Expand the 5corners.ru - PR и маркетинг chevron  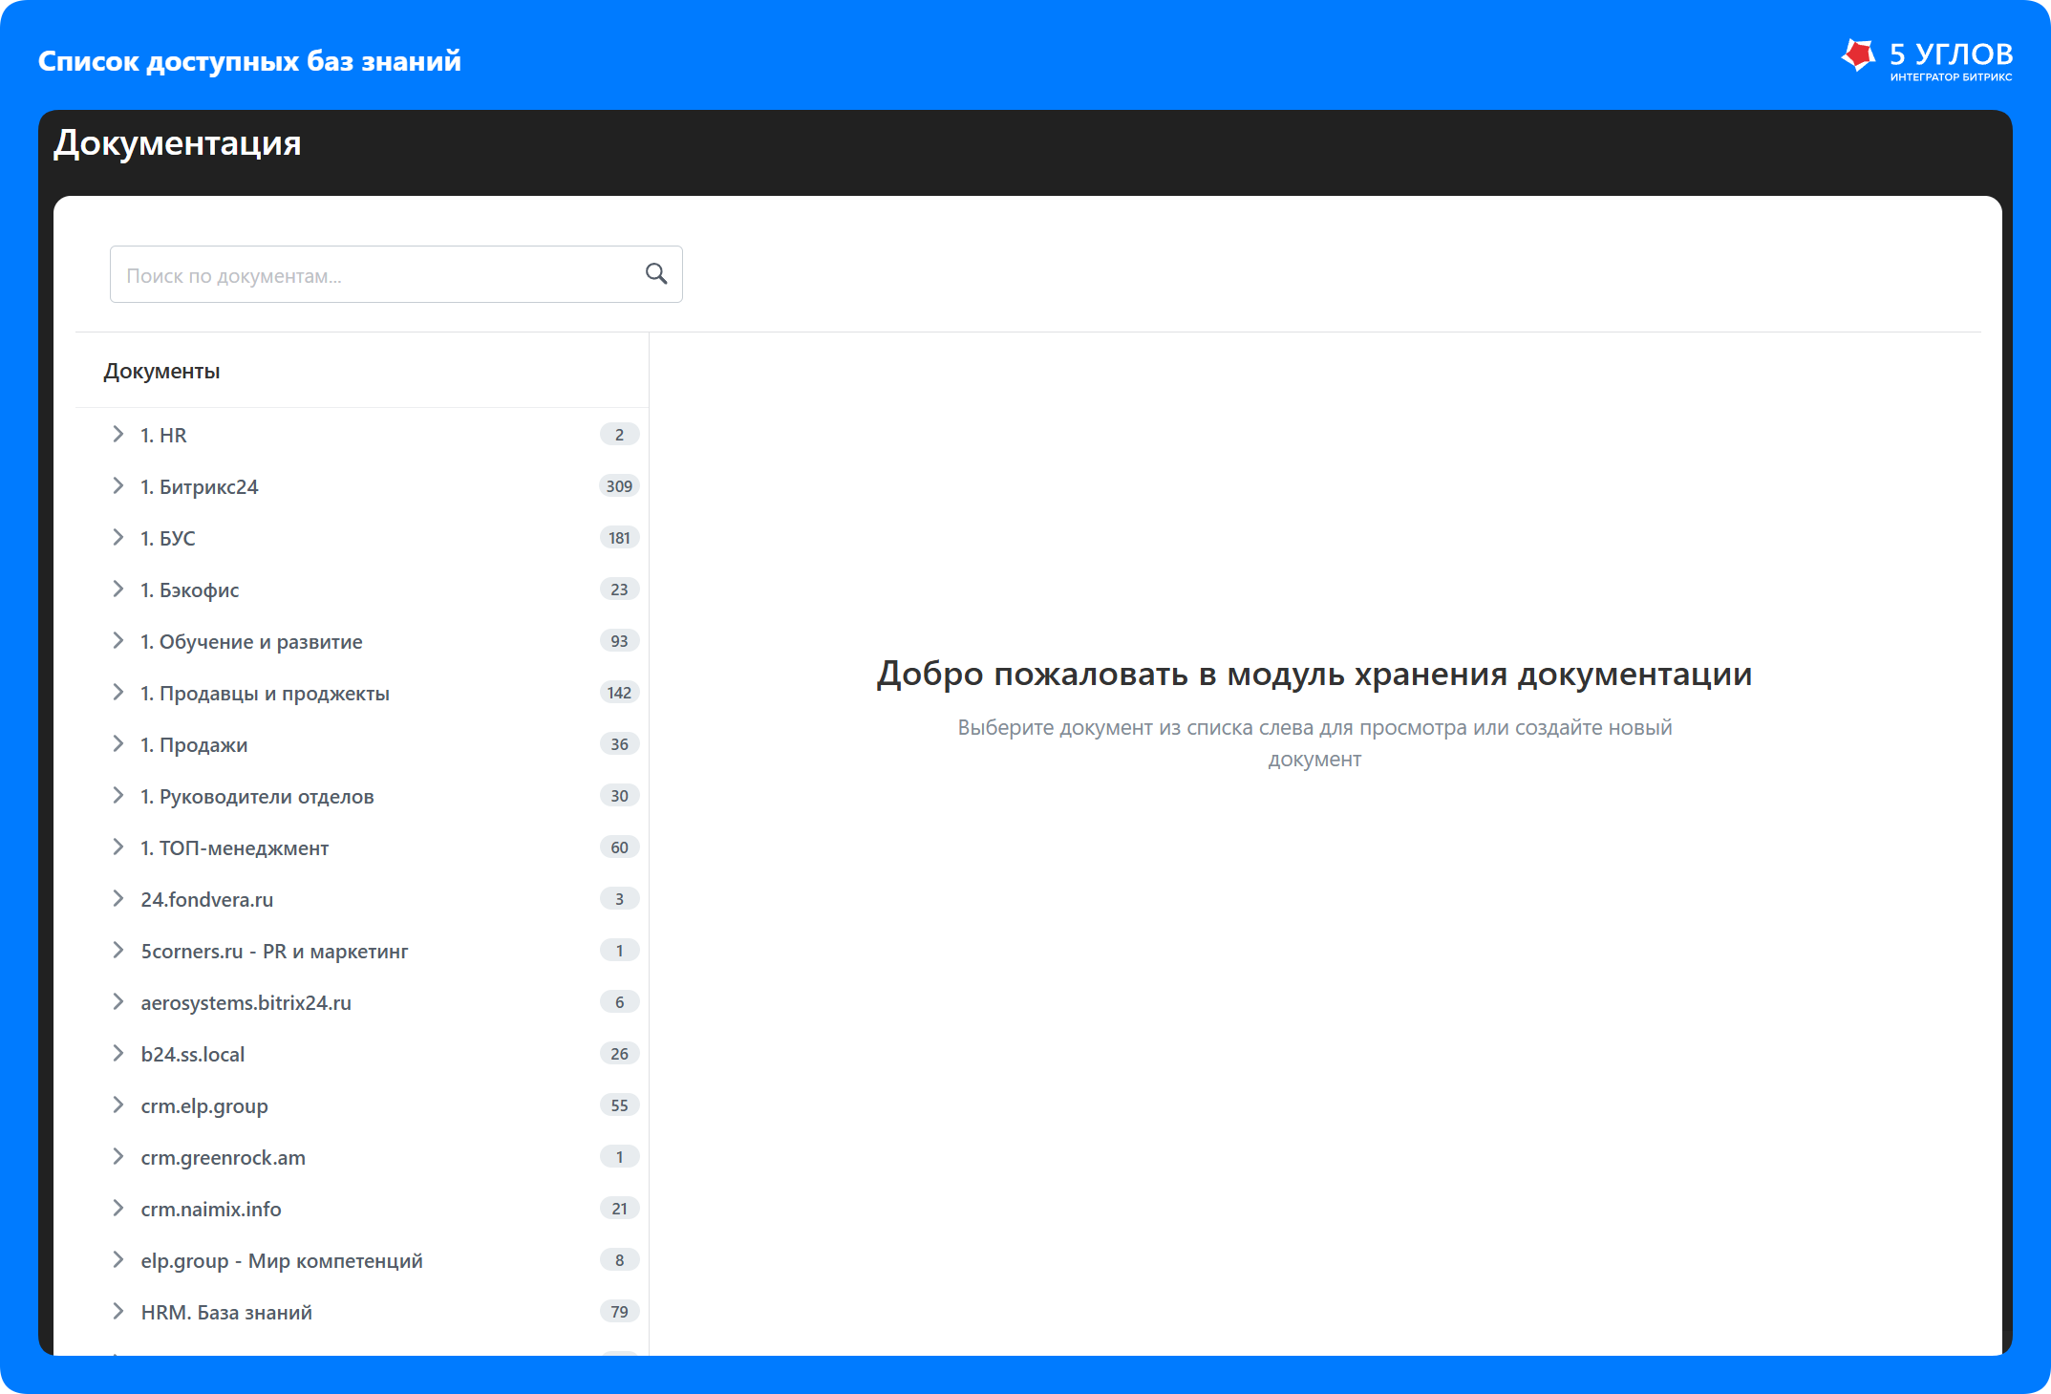pyautogui.click(x=118, y=950)
